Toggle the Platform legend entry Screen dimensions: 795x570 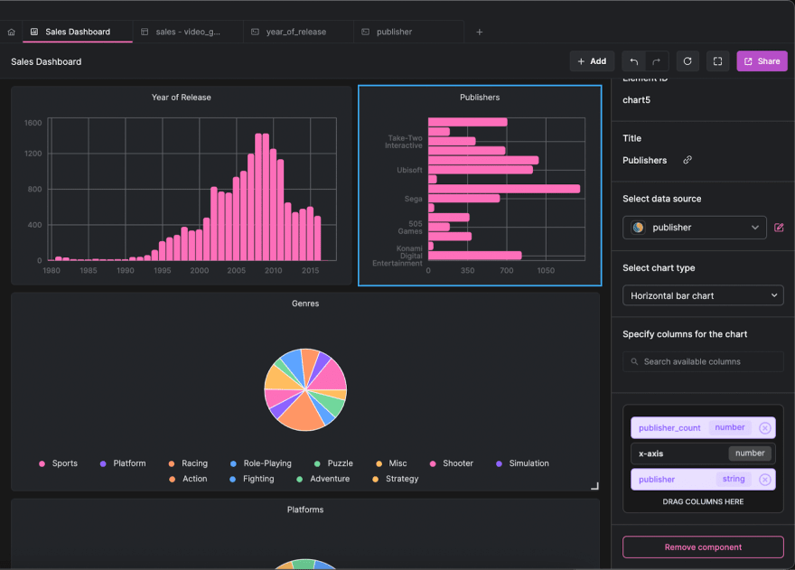click(123, 463)
